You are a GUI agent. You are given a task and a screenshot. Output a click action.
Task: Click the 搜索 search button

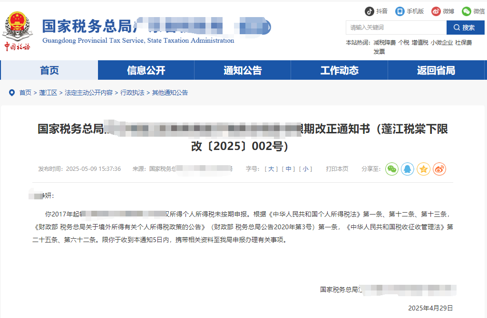[465, 28]
